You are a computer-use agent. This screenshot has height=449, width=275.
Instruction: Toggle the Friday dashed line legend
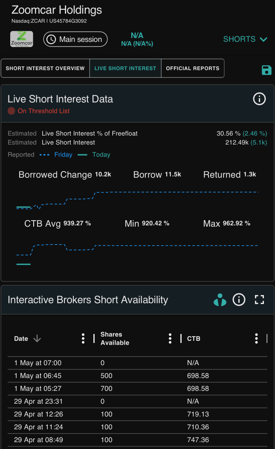point(56,155)
